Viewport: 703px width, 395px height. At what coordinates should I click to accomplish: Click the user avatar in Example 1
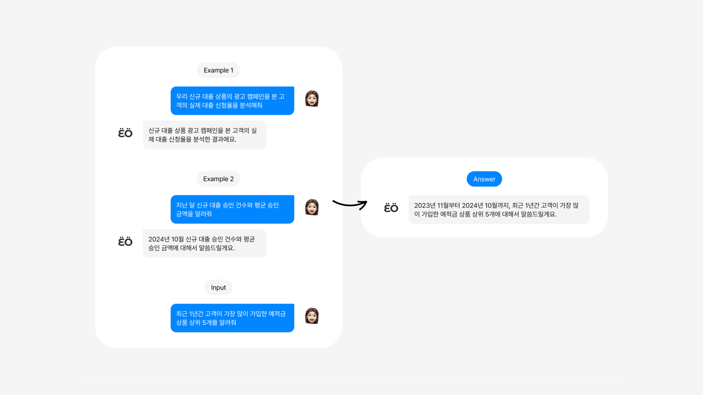pos(312,99)
